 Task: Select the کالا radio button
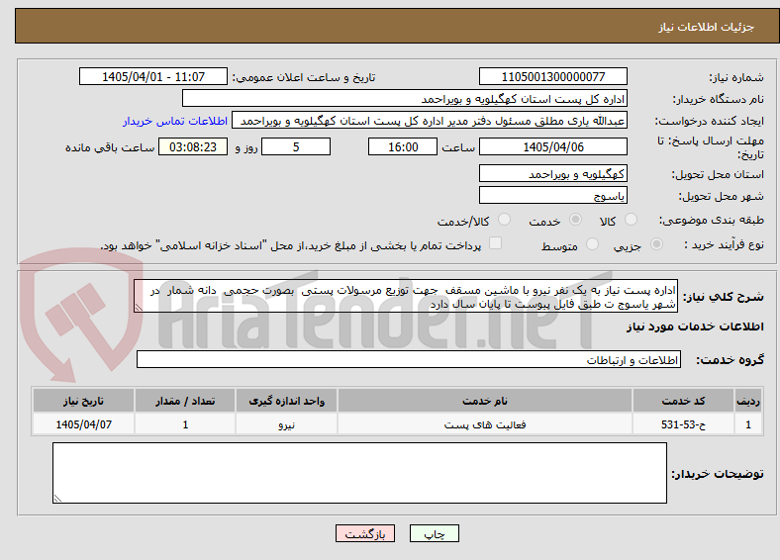point(631,220)
